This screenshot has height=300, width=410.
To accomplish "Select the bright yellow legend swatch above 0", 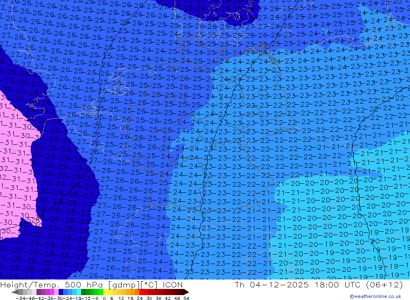I will pyautogui.click(x=105, y=292).
